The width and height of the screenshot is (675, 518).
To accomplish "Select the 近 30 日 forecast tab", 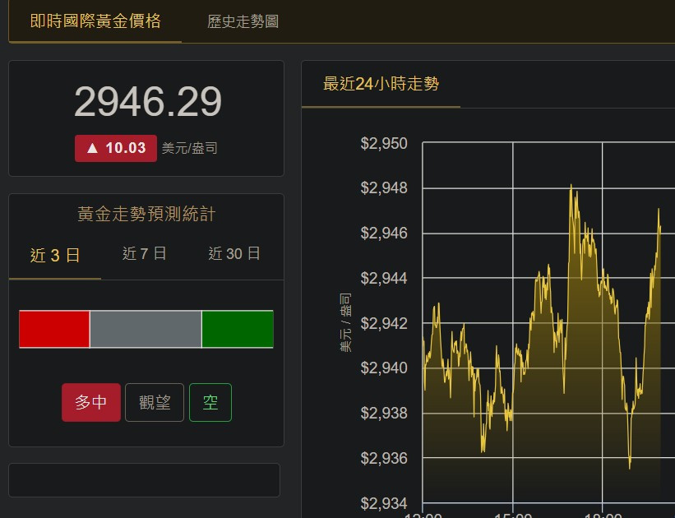I will [x=234, y=254].
